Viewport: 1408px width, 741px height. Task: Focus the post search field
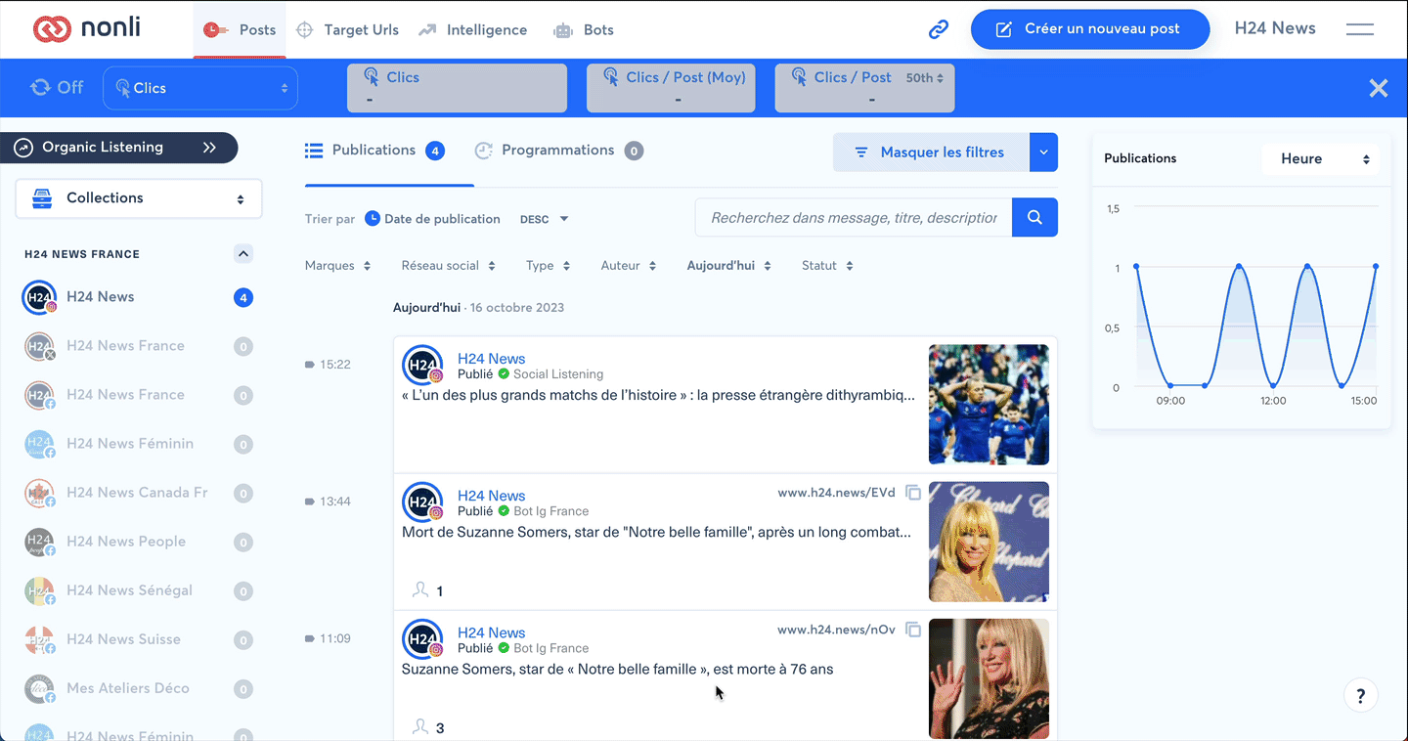[x=854, y=218]
